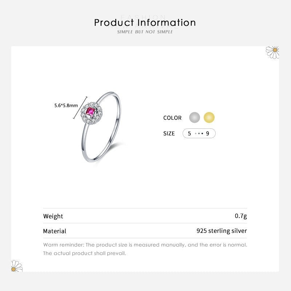This screenshot has height=291, width=291.
Task: Select the silver color swatch
Action: click(195, 117)
